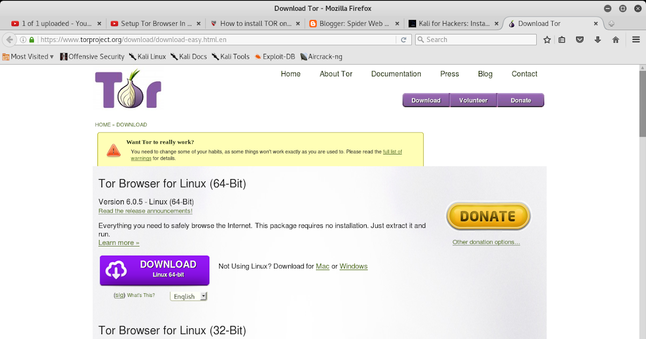This screenshot has height=339, width=646.
Task: Click the DOWNLOAD breadcrumb link
Action: [x=131, y=125]
